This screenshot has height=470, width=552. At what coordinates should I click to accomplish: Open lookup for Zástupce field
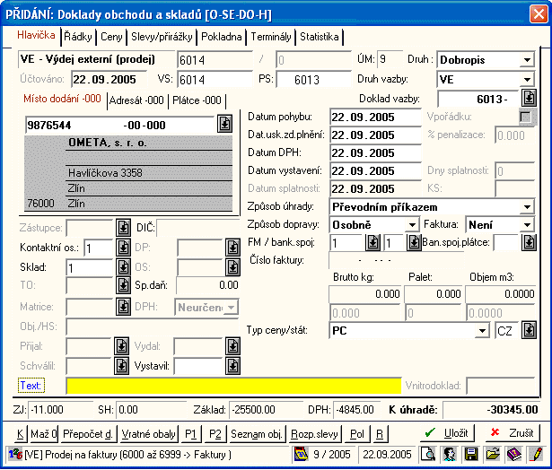[x=123, y=228]
